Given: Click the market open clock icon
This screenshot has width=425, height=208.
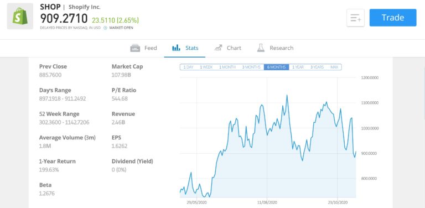Looking at the screenshot, I should pos(106,28).
